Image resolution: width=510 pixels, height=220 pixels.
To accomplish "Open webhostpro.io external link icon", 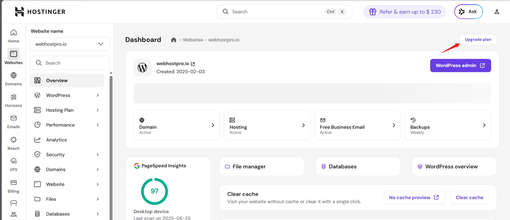I will click(x=193, y=64).
